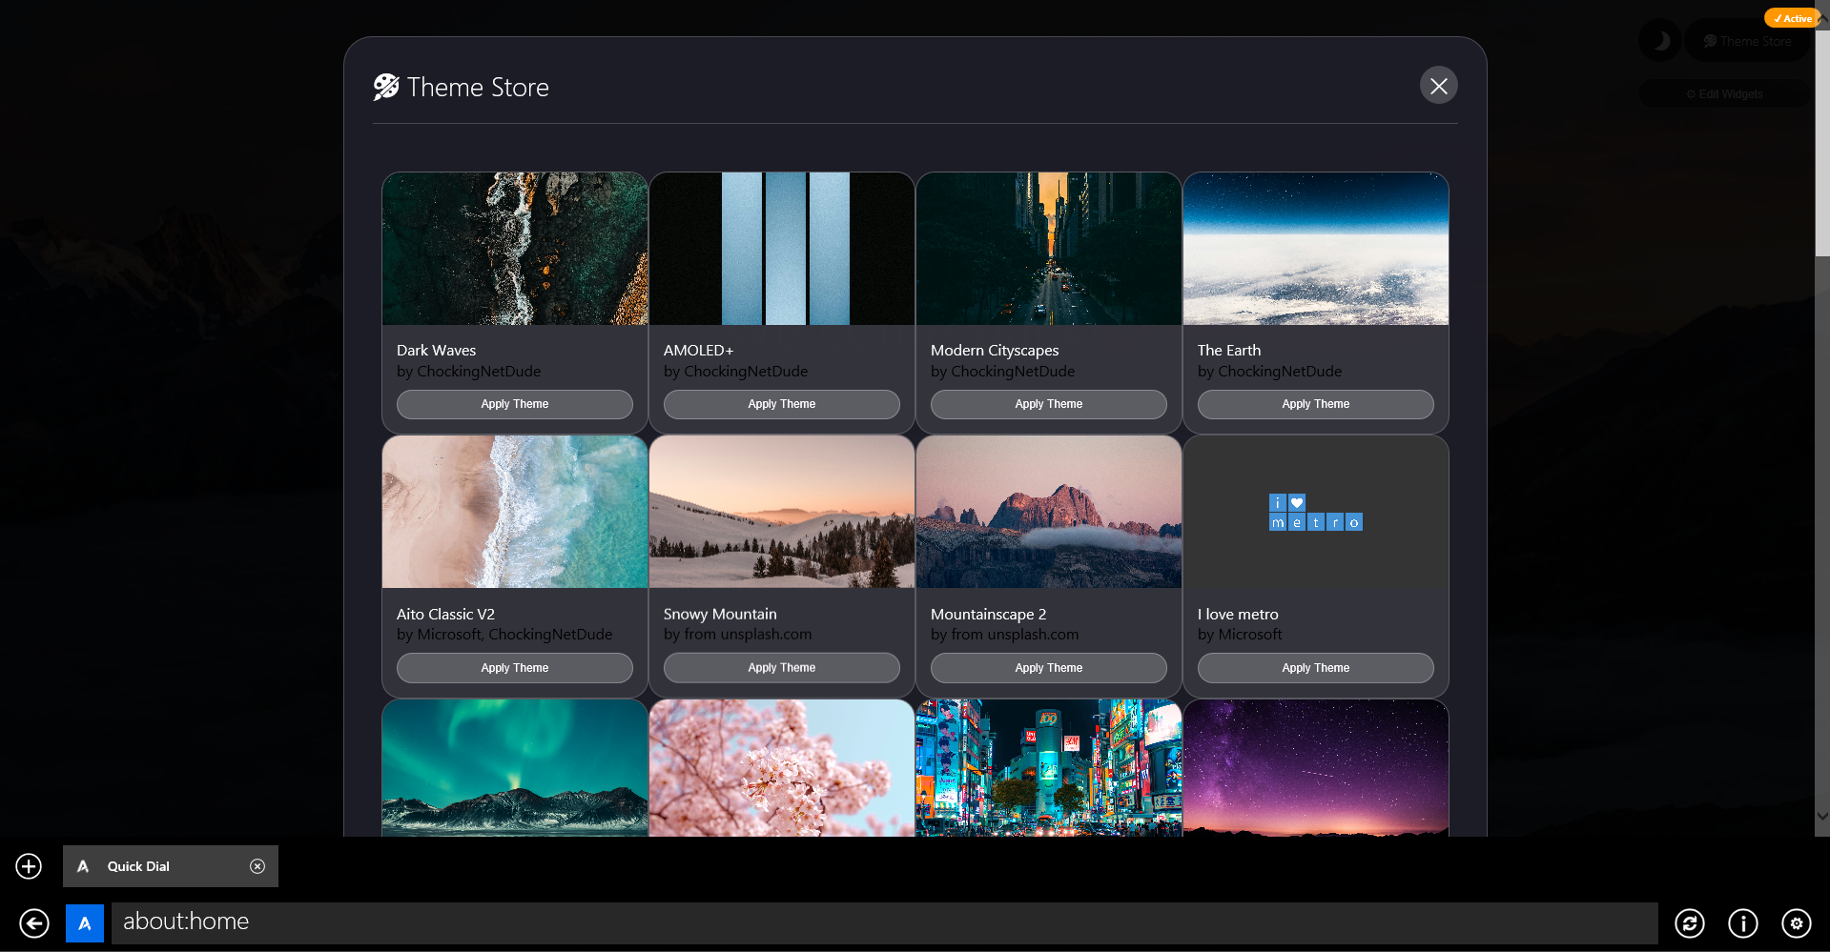Open the page info icon

1742,923
